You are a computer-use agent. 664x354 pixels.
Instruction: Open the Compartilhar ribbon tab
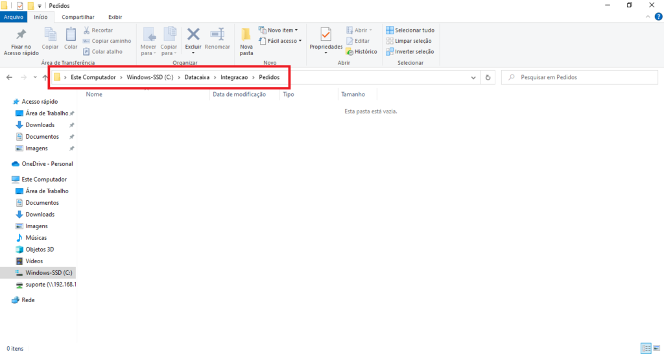pos(78,17)
